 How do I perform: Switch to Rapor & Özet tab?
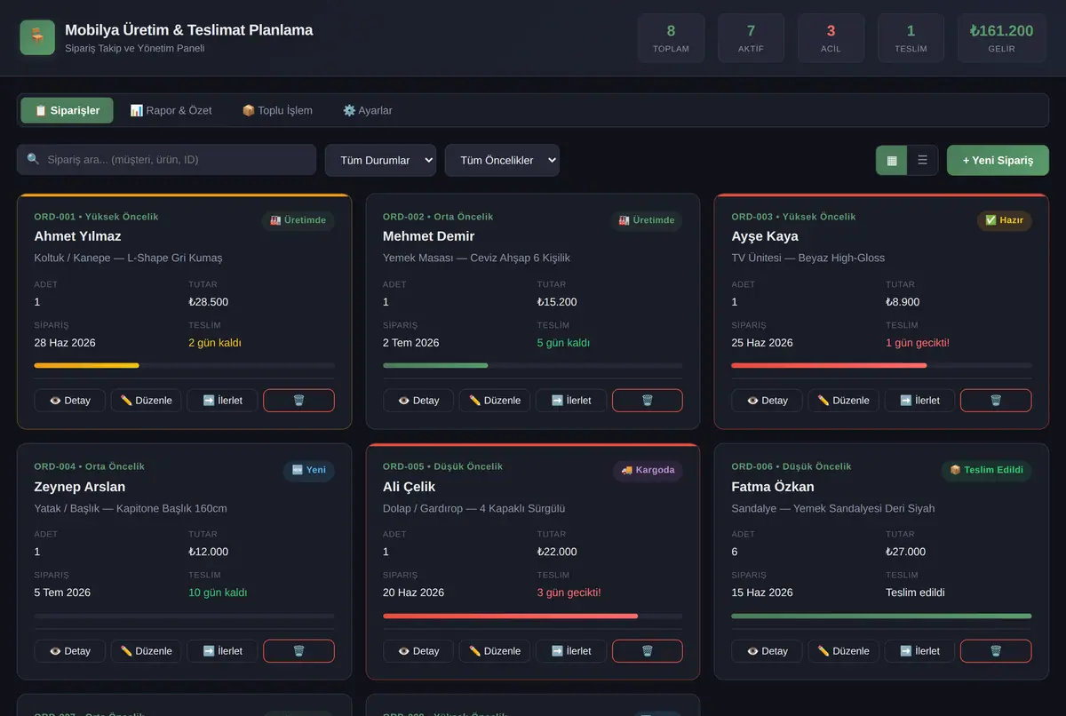(171, 110)
